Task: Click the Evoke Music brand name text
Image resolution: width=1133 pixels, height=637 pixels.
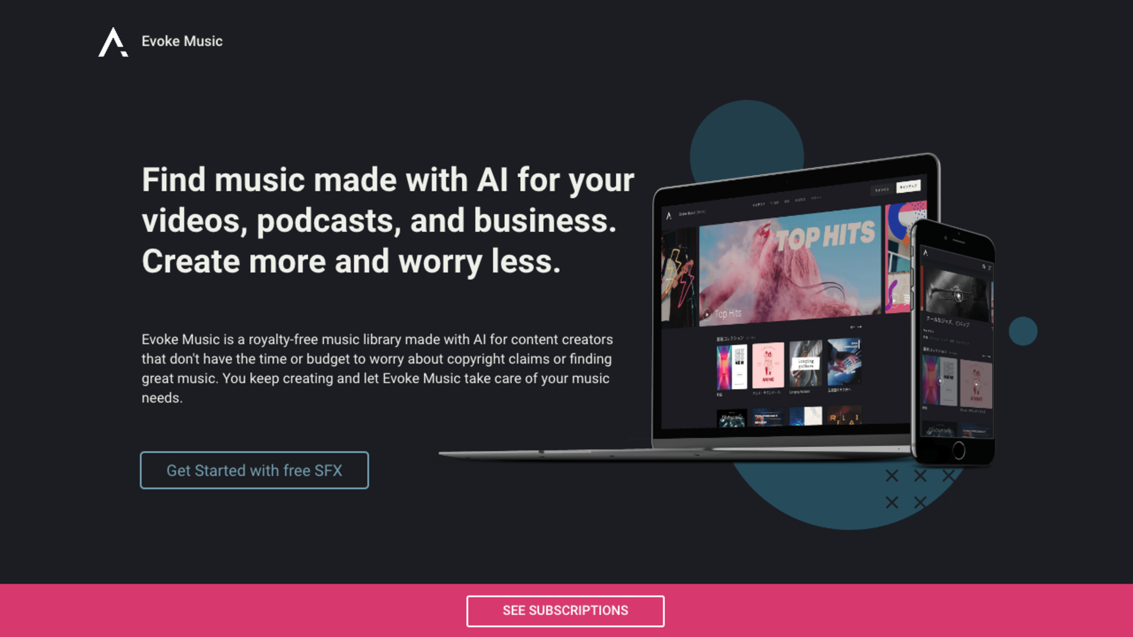Action: pyautogui.click(x=182, y=41)
